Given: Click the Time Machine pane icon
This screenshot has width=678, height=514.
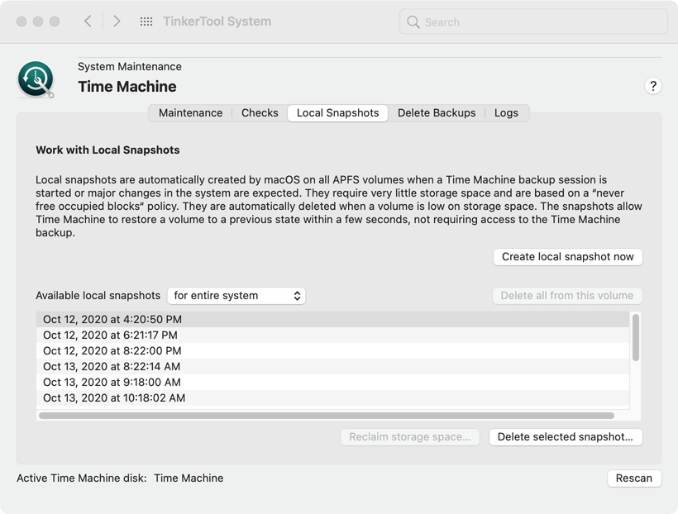Looking at the screenshot, I should 36,80.
